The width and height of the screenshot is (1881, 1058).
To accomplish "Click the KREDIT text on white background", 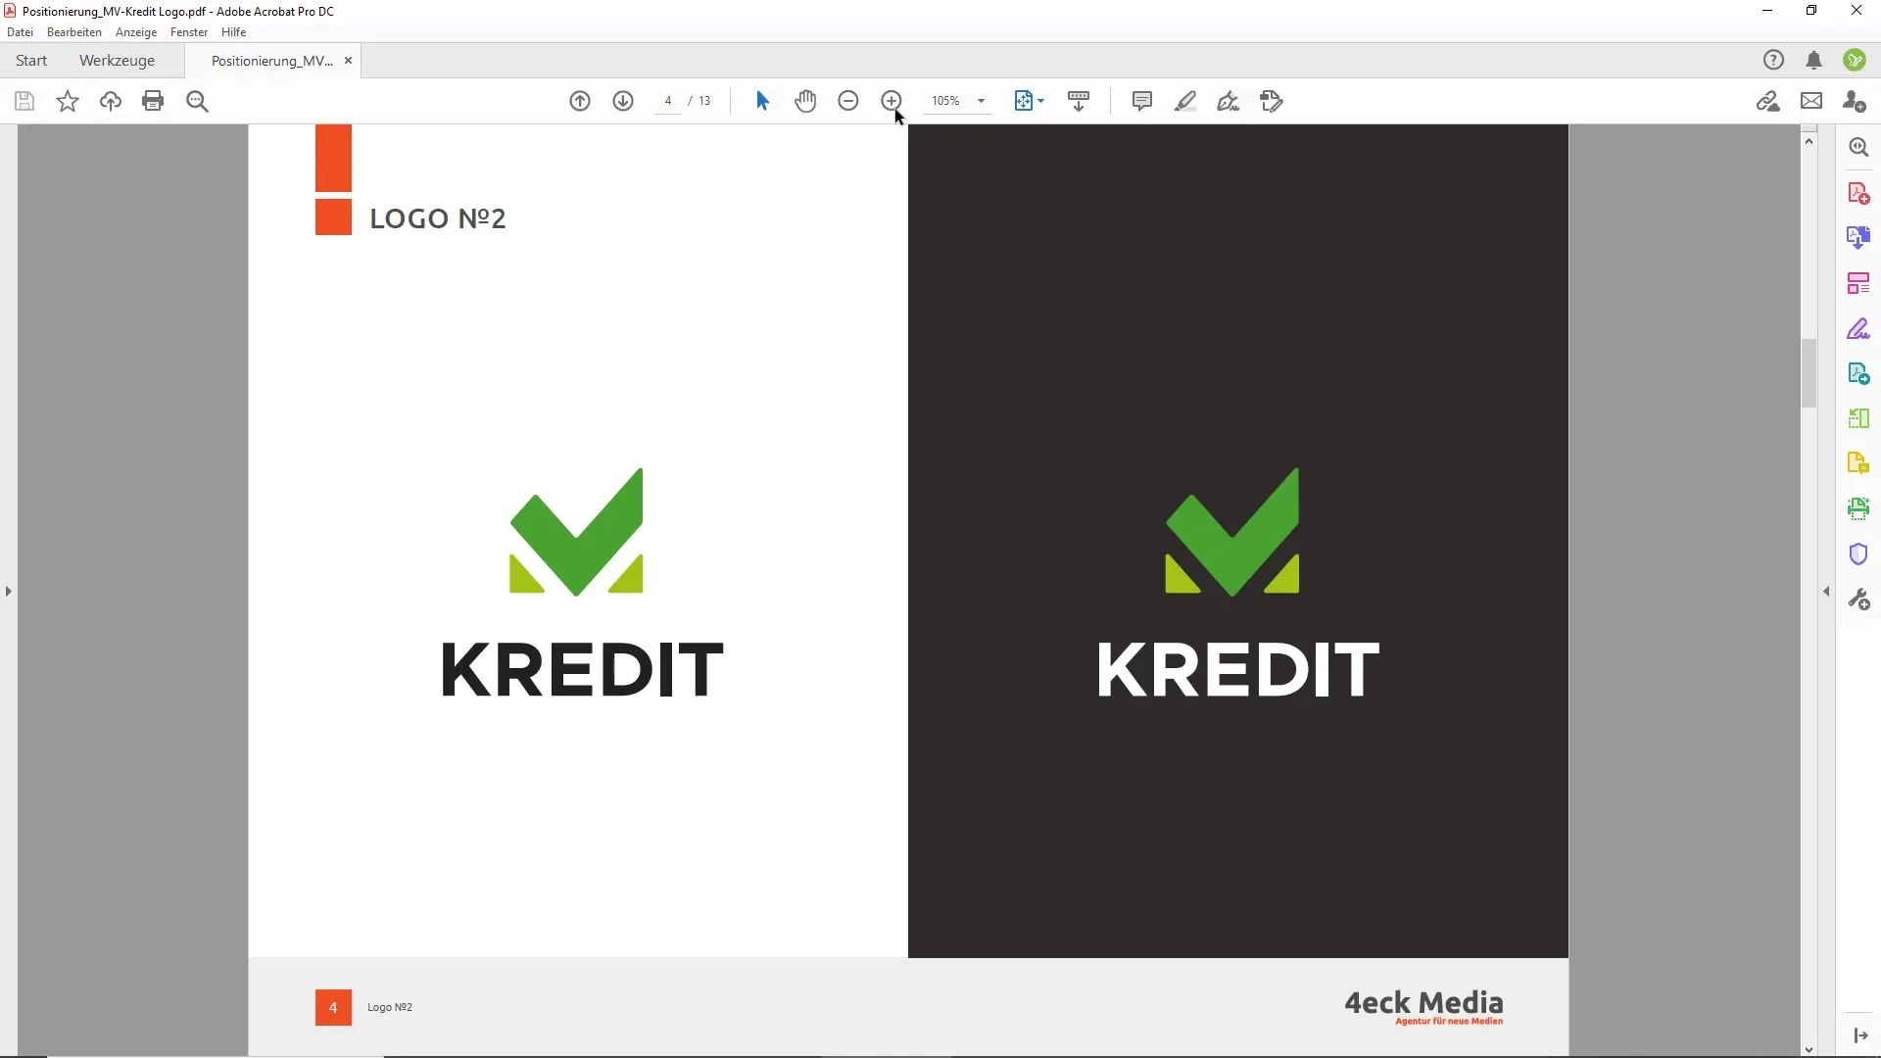I will pyautogui.click(x=582, y=670).
